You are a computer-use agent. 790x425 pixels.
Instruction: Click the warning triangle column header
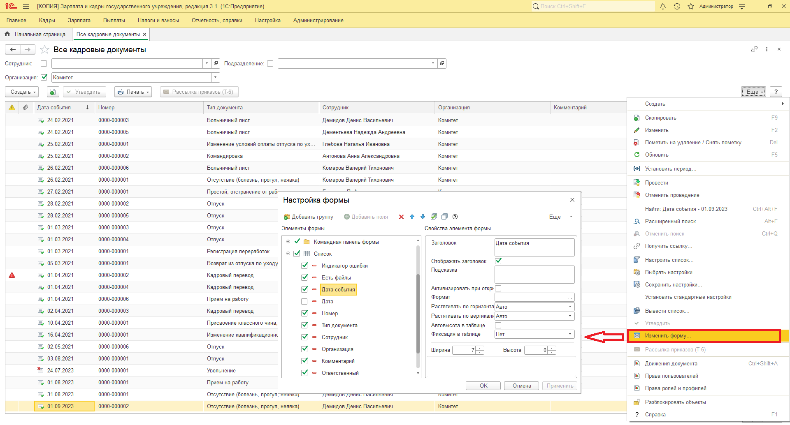(12, 108)
